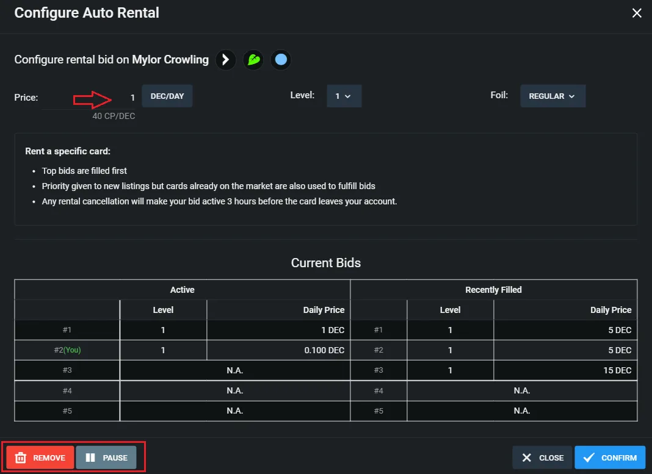This screenshot has height=474, width=652.
Task: Click the Active column header
Action: pyautogui.click(x=182, y=290)
